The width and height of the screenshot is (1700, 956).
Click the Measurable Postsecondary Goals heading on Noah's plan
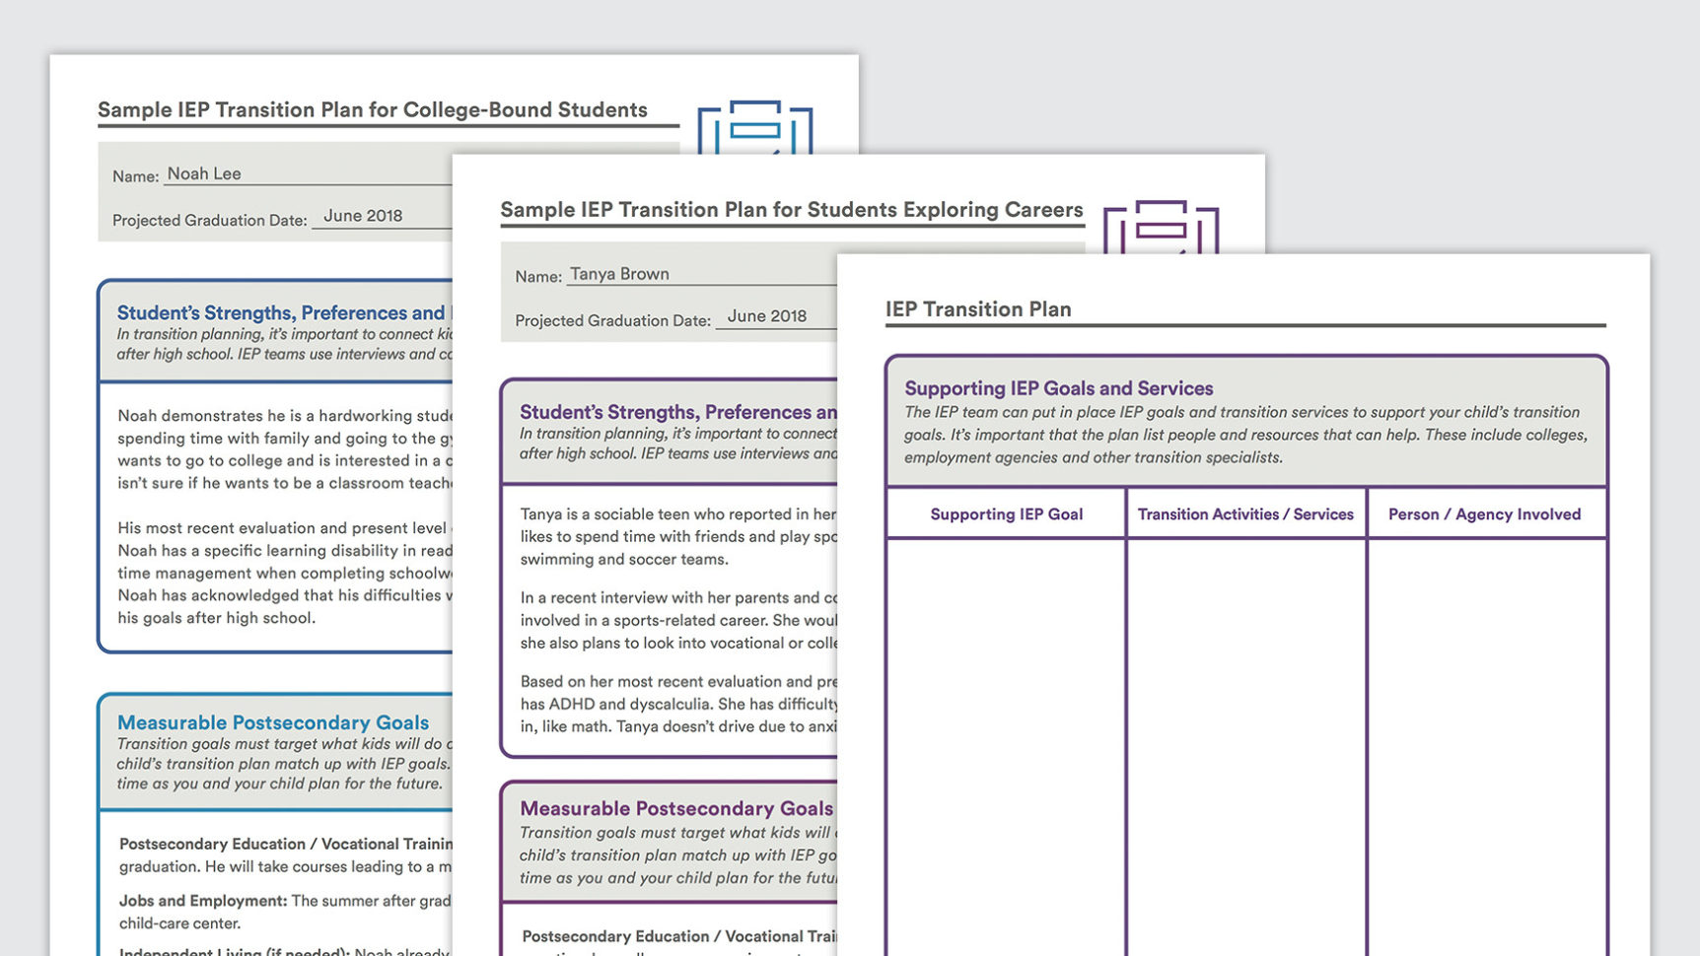click(275, 722)
